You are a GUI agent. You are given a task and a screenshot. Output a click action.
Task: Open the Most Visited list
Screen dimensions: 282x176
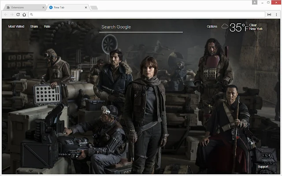point(16,26)
